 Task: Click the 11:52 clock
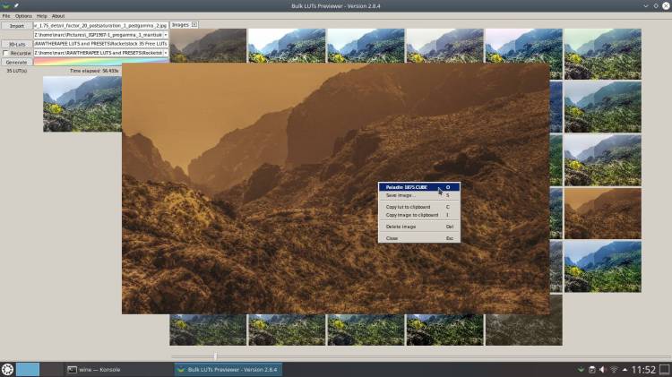coord(643,369)
